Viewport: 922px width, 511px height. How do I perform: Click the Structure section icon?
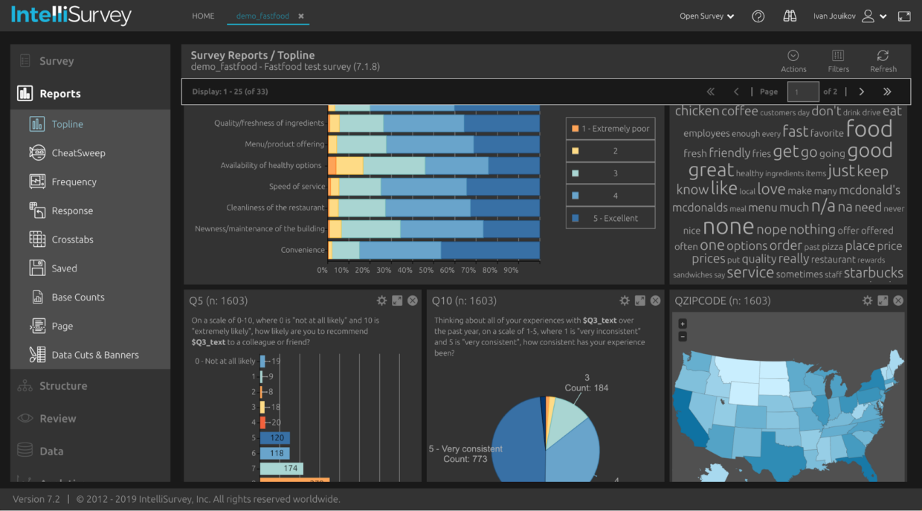(x=25, y=386)
